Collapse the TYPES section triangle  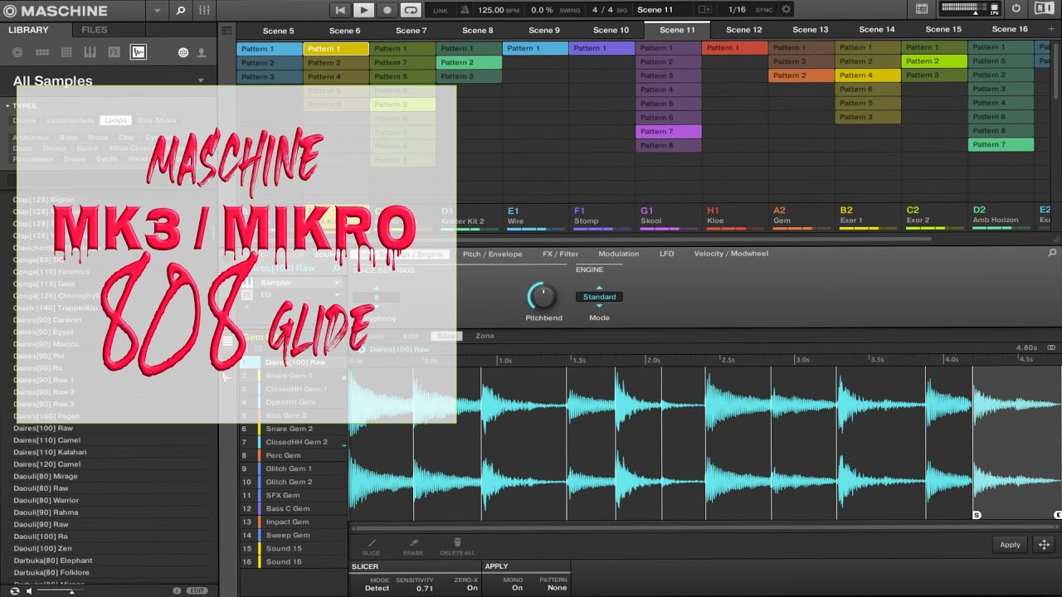pos(7,106)
